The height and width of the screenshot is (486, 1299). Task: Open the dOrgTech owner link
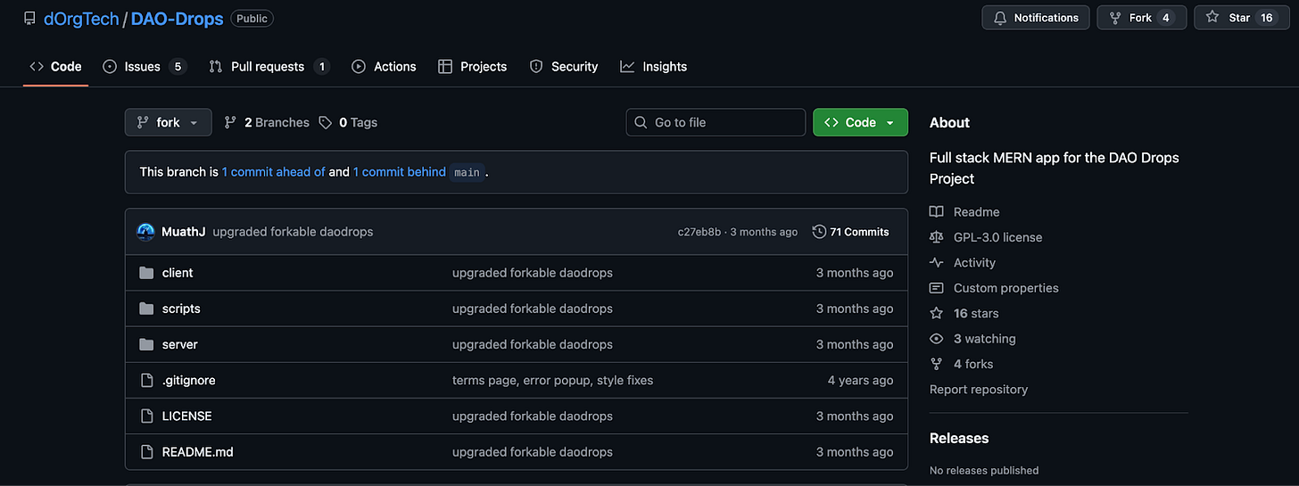point(81,18)
